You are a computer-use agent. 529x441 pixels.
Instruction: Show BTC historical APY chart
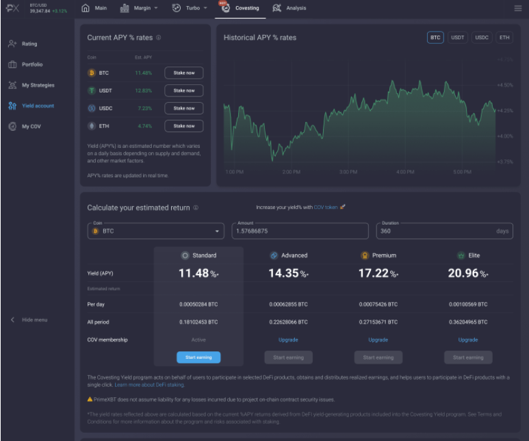(435, 38)
